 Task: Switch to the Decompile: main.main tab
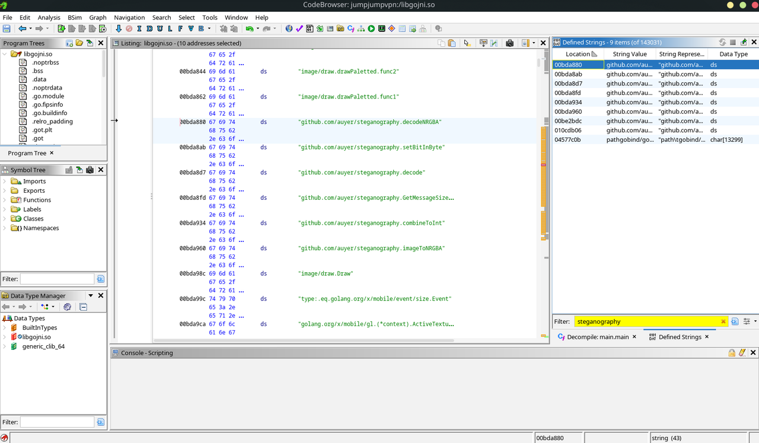pyautogui.click(x=597, y=337)
